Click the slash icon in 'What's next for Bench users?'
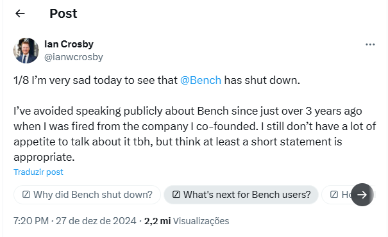 pyautogui.click(x=176, y=195)
